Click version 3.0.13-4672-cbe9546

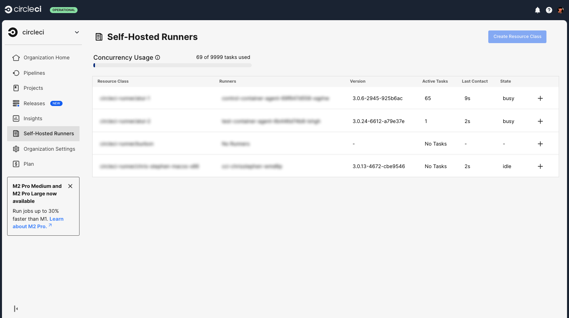tap(379, 166)
